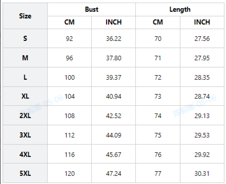
Task: Select the Bust column header
Action: (92, 10)
